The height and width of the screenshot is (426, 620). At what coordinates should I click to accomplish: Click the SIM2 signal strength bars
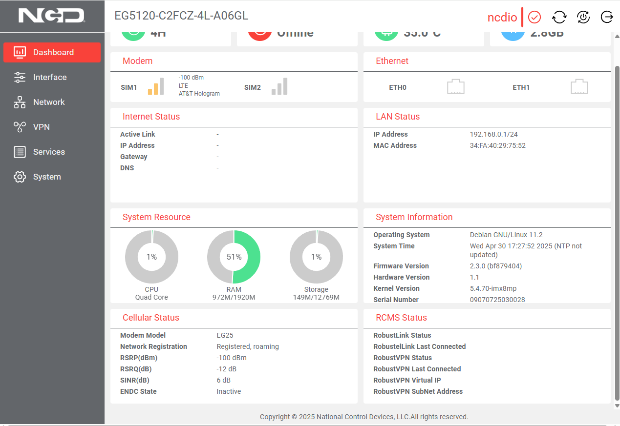279,87
